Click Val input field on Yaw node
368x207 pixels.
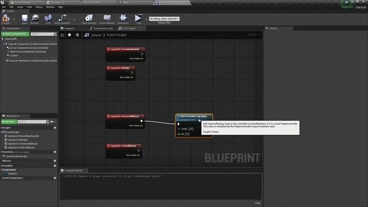click(x=187, y=134)
